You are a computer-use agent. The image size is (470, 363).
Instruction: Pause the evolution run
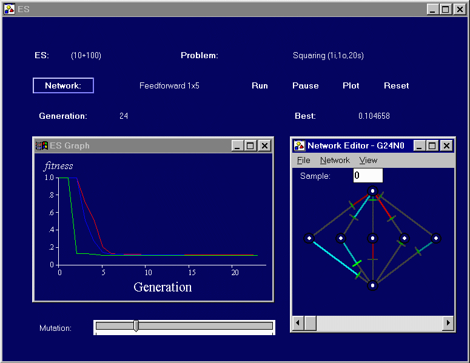pos(305,86)
